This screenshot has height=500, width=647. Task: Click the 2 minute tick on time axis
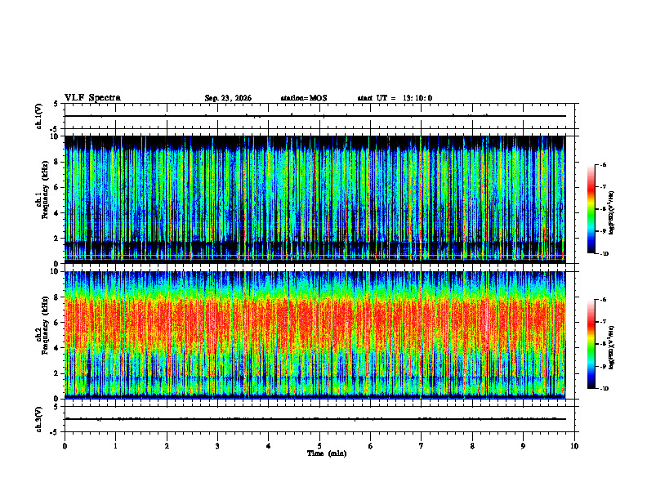[x=167, y=446]
